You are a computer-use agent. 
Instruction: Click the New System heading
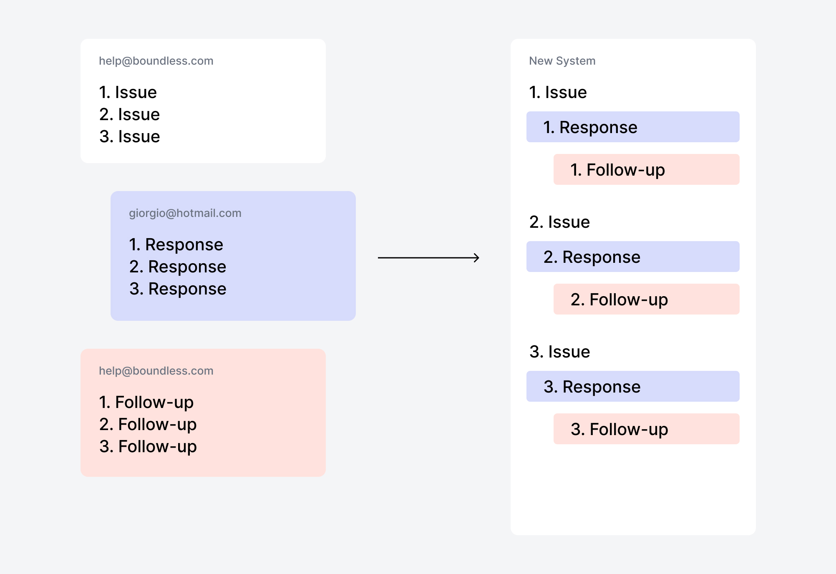click(562, 61)
